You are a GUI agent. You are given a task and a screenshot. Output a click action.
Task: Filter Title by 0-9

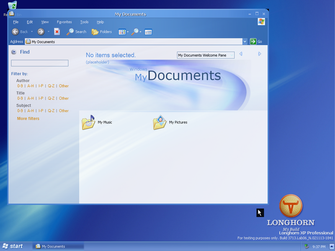point(20,98)
